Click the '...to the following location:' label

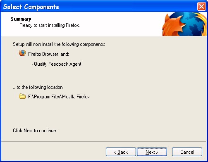[38, 87]
